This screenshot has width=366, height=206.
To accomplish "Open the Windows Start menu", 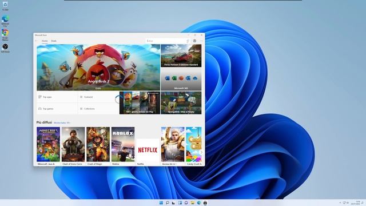I will tap(161, 203).
